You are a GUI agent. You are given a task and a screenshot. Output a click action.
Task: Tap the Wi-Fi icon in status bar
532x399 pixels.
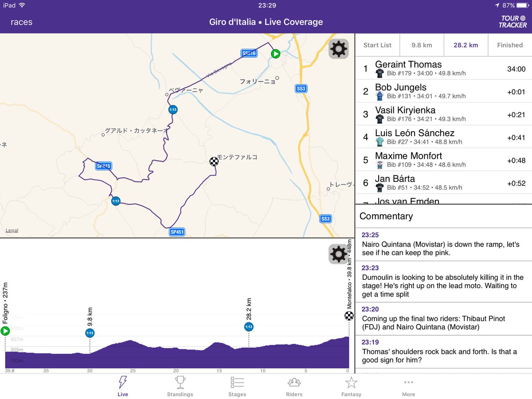tap(22, 5)
